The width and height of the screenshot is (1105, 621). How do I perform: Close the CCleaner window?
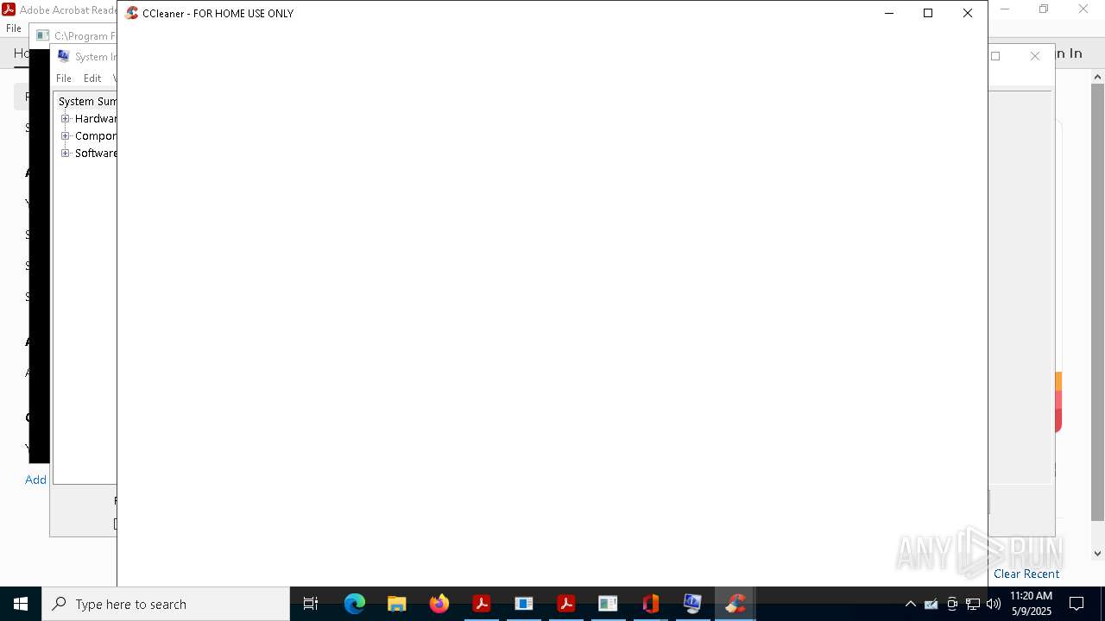click(x=968, y=13)
